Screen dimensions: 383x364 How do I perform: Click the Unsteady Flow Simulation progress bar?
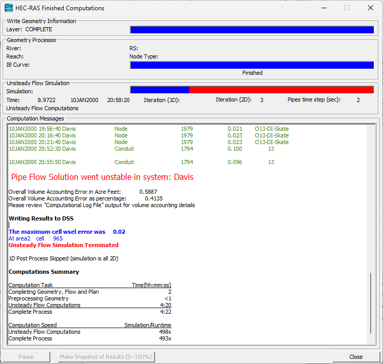252,90
